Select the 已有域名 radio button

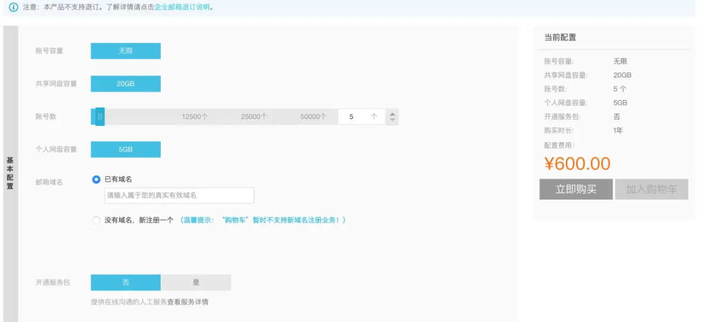(x=96, y=179)
